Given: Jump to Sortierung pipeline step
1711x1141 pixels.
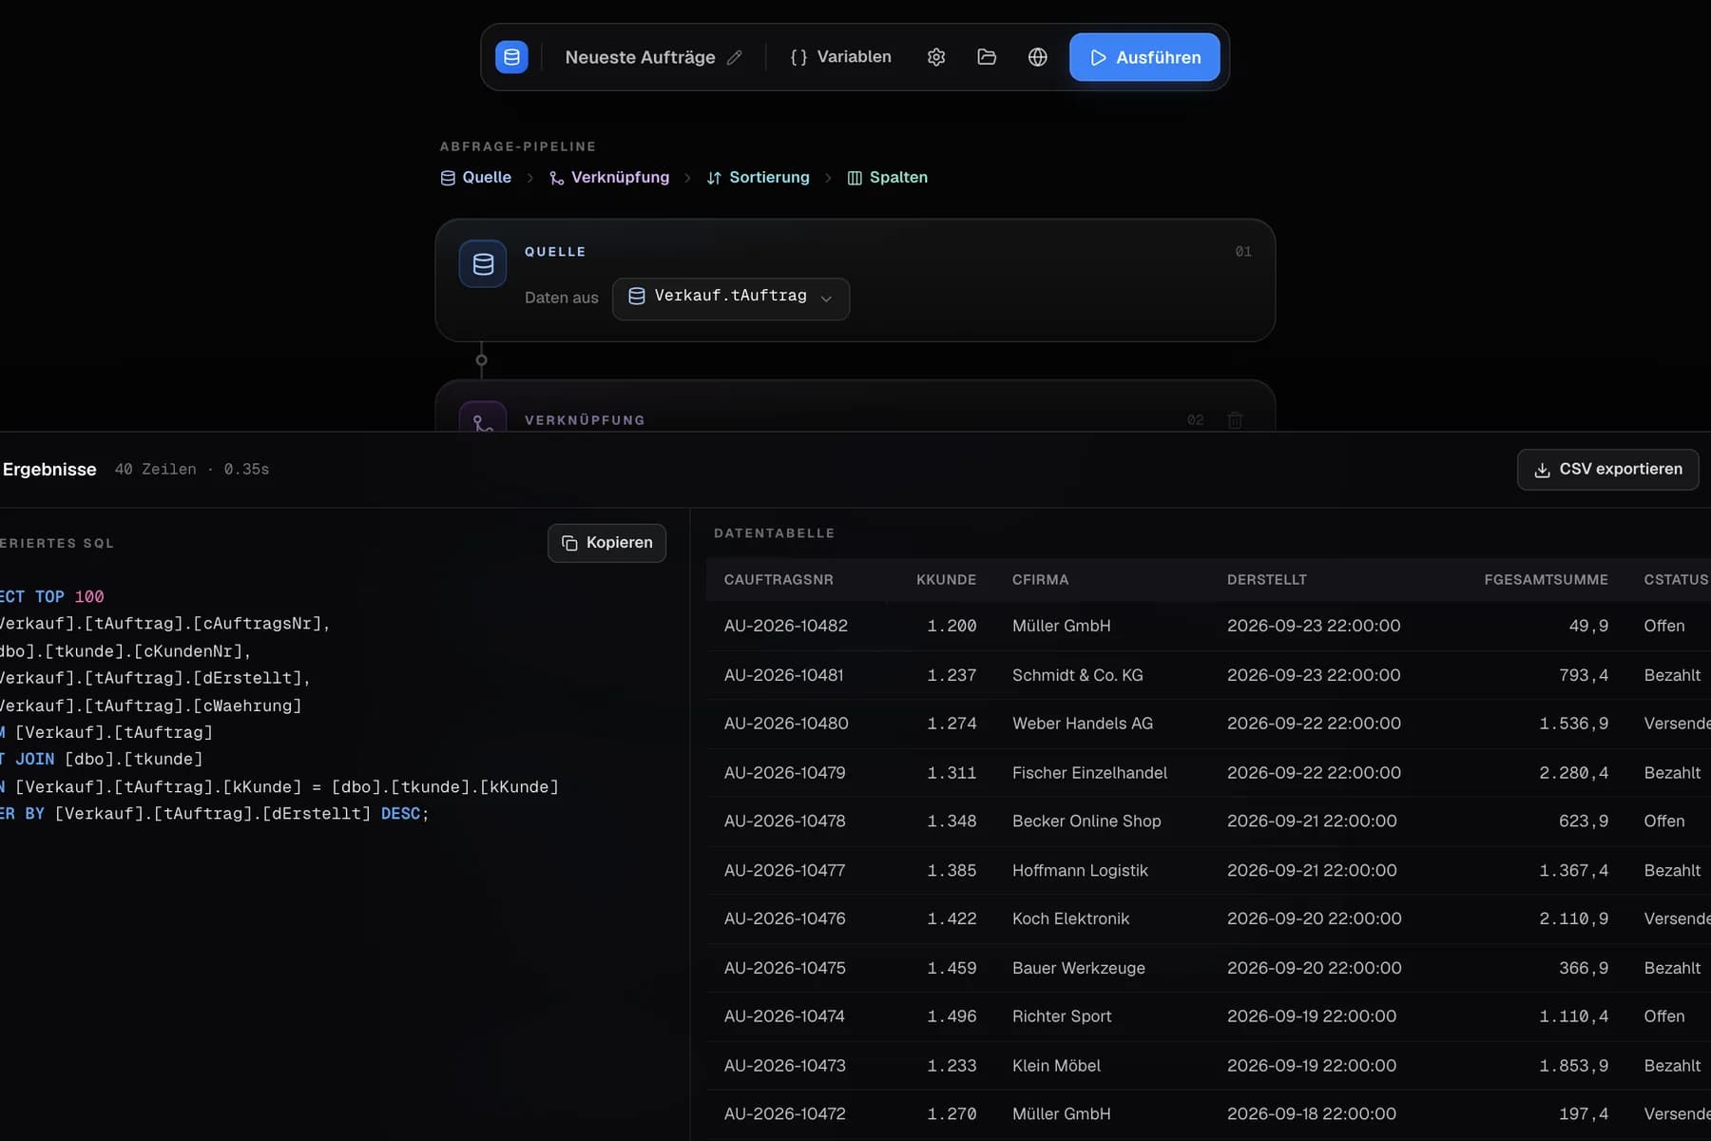Looking at the screenshot, I should point(759,178).
